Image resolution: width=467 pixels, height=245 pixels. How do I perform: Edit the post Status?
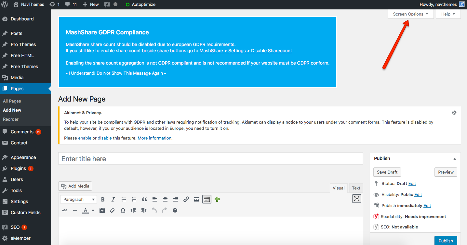412,183
